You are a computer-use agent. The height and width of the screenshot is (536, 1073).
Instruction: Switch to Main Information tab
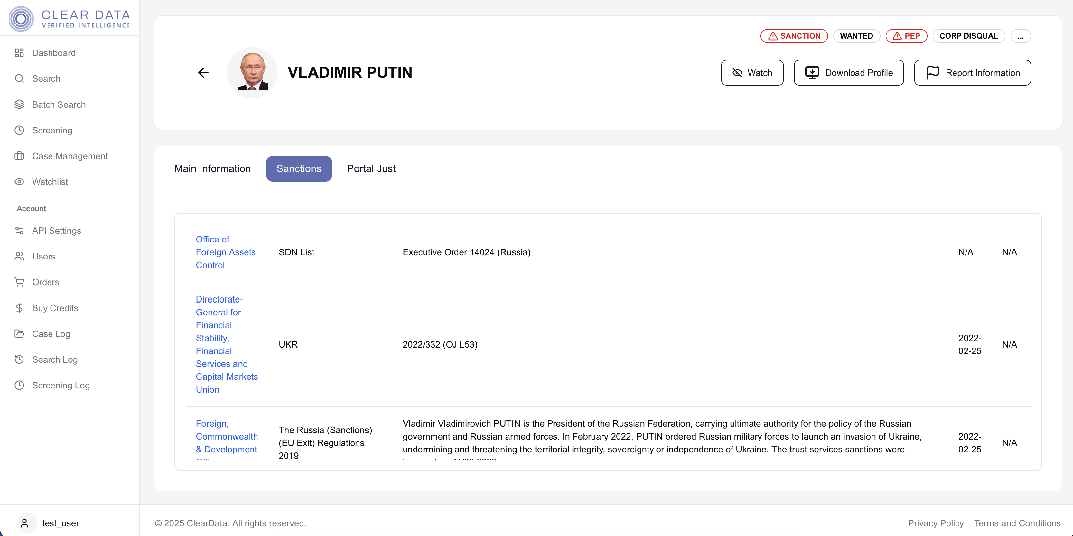(212, 168)
